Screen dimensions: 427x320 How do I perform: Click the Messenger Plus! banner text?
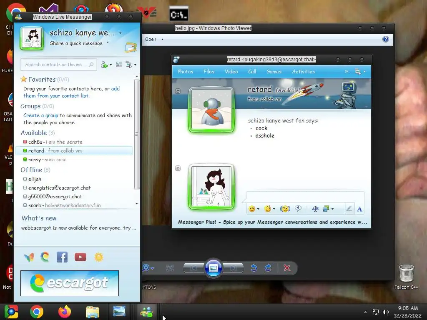coord(272,222)
